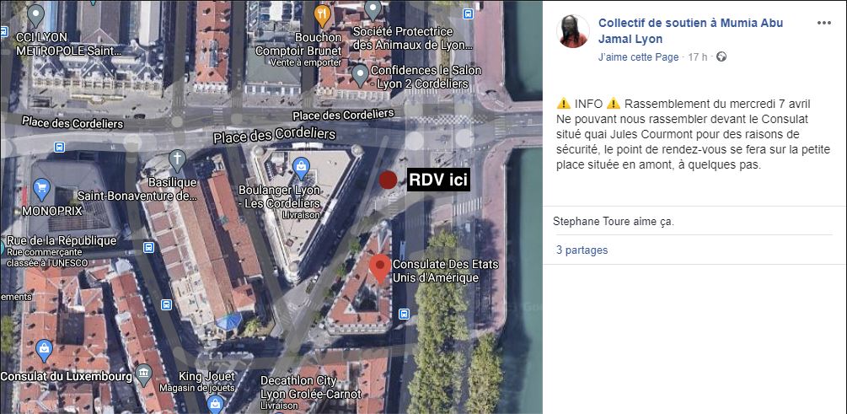The height and width of the screenshot is (414, 847).
Task: Open Collectif de soutien à Mumia Abu Jamal page
Action: (690, 31)
